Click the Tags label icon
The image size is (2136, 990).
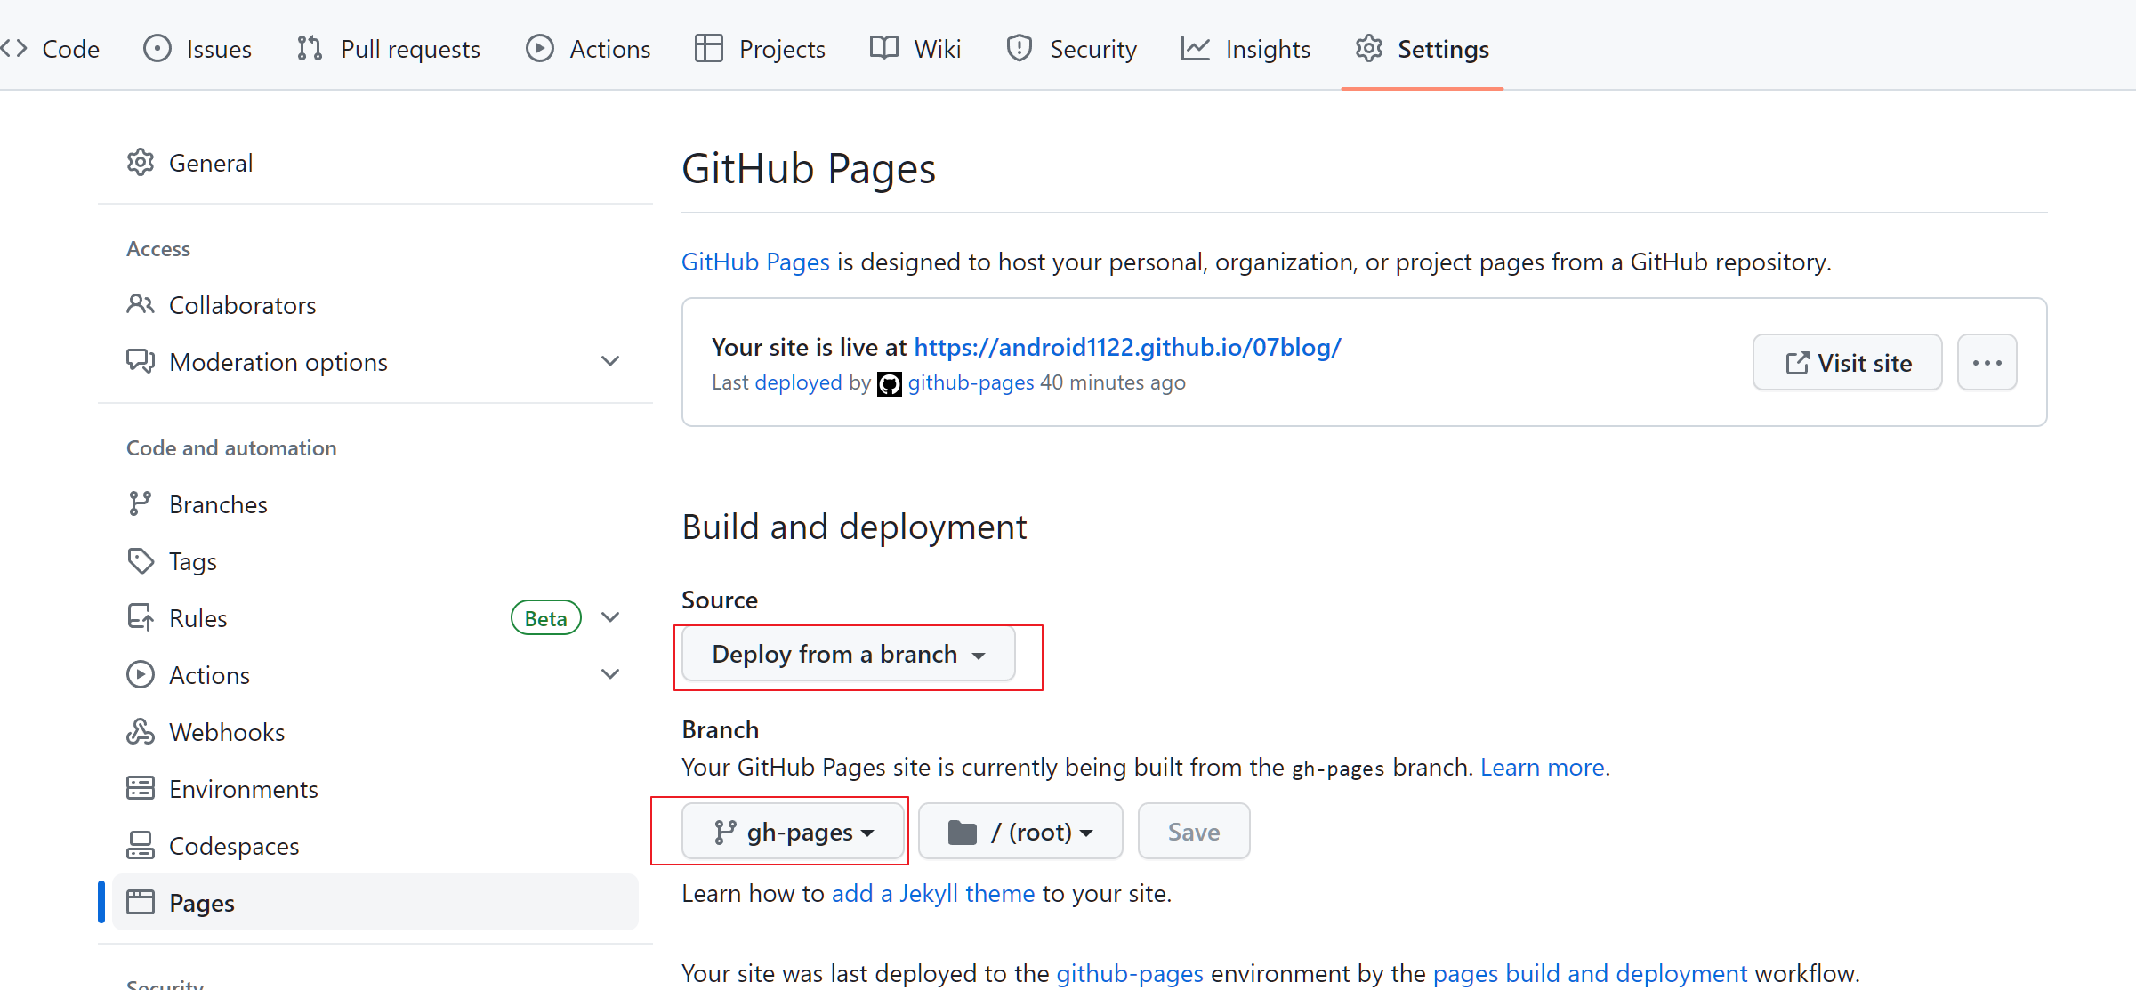[x=140, y=561]
